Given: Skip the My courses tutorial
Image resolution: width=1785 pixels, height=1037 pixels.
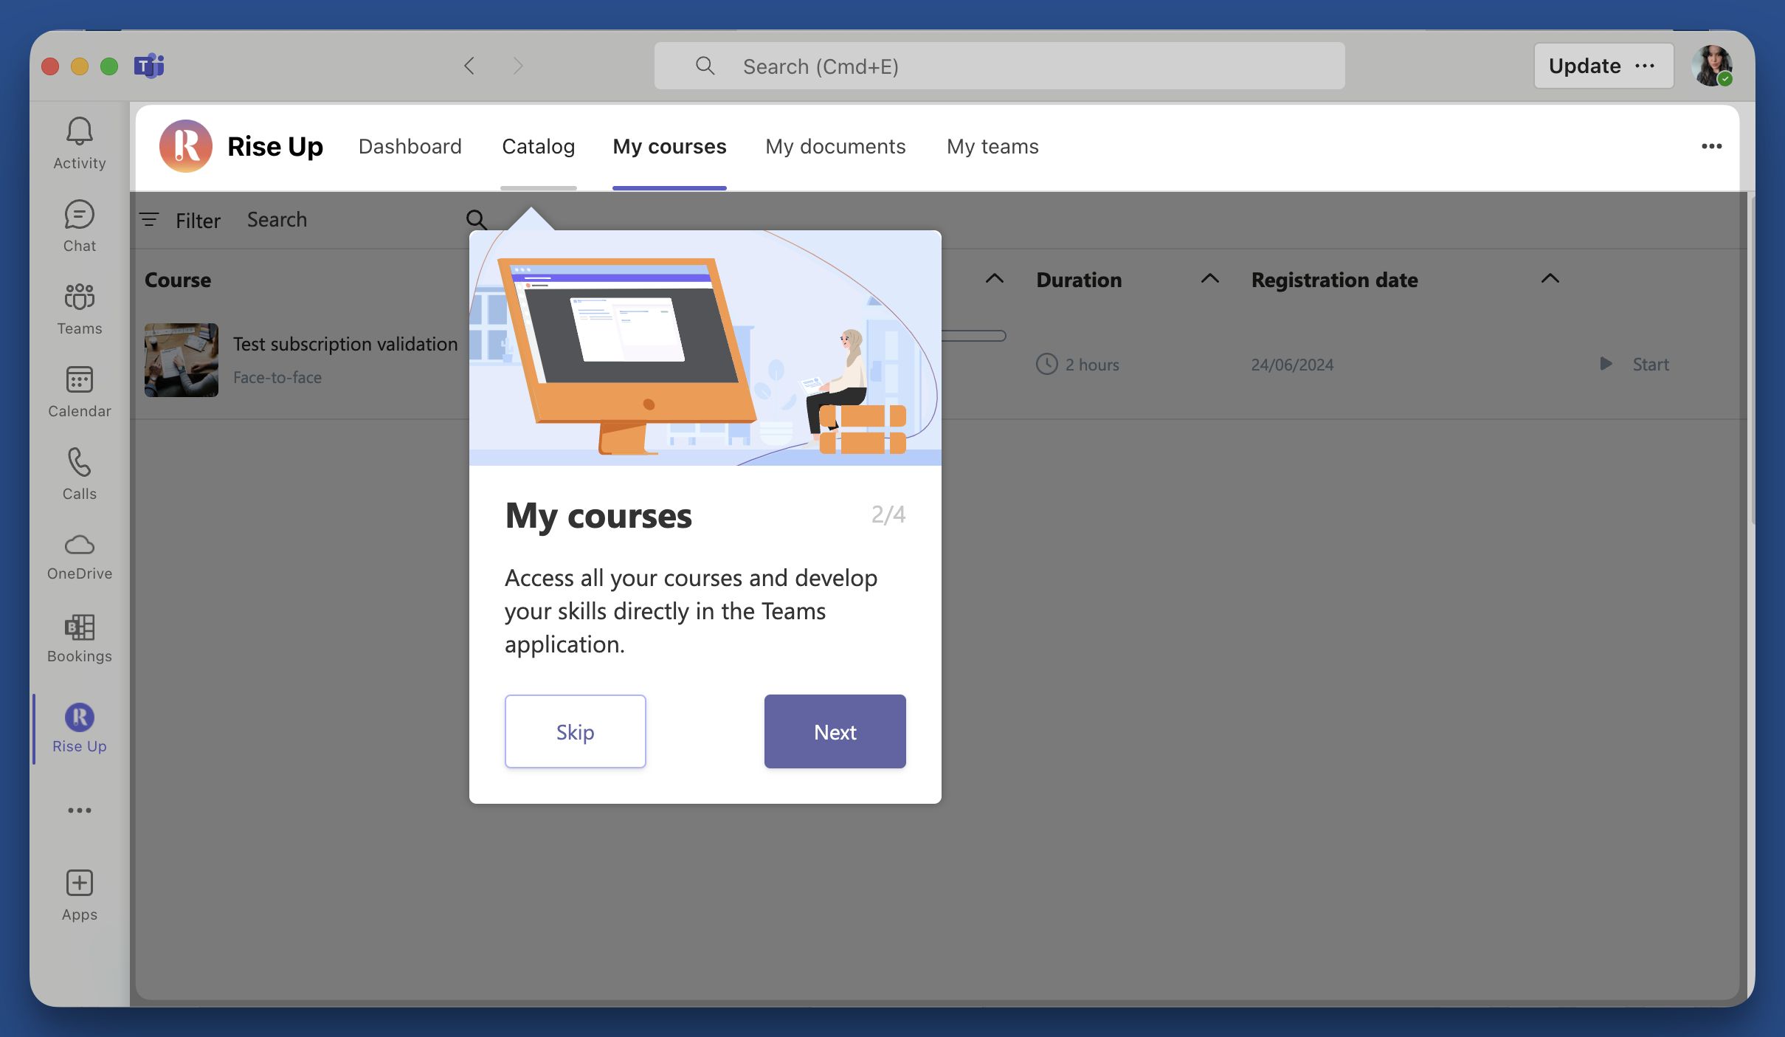Looking at the screenshot, I should pyautogui.click(x=575, y=731).
